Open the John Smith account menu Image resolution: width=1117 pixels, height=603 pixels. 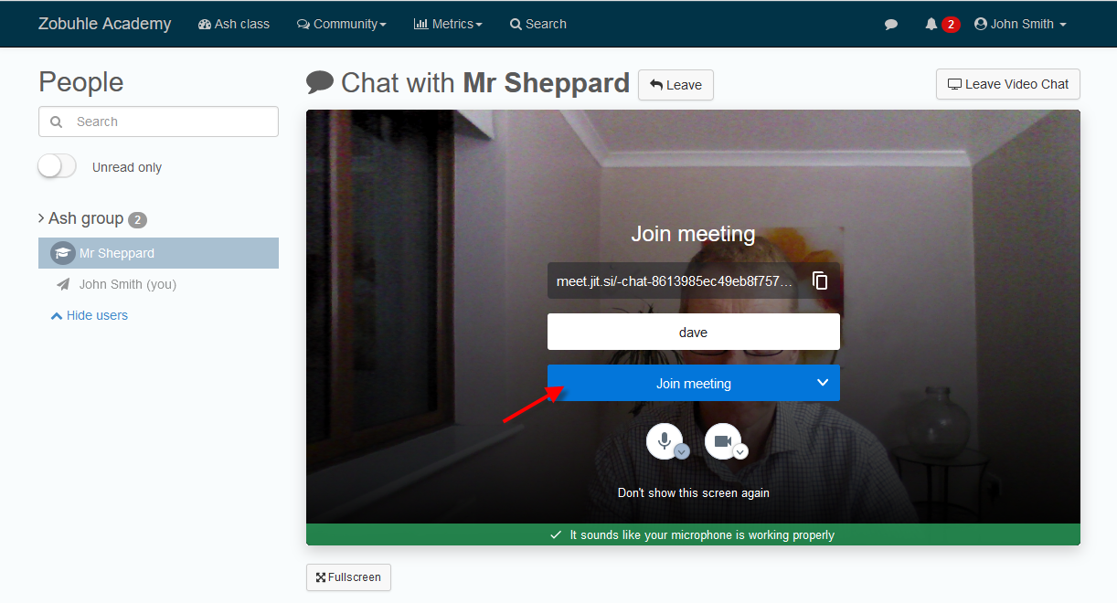pos(1020,24)
